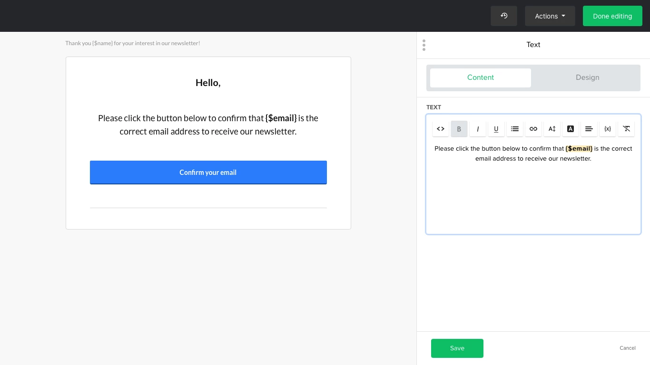Toggle italic formatting

(478, 129)
